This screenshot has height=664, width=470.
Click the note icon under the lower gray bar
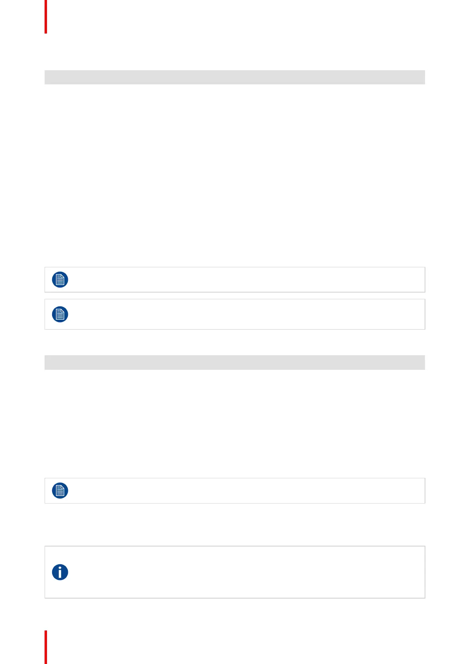(x=60, y=491)
